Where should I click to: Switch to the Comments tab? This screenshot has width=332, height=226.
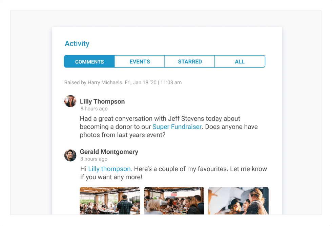(x=89, y=62)
